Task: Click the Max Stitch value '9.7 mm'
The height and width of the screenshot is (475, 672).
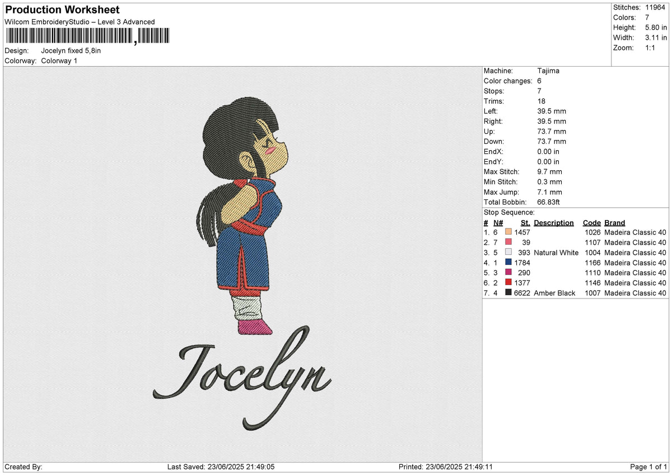Action: tap(549, 171)
